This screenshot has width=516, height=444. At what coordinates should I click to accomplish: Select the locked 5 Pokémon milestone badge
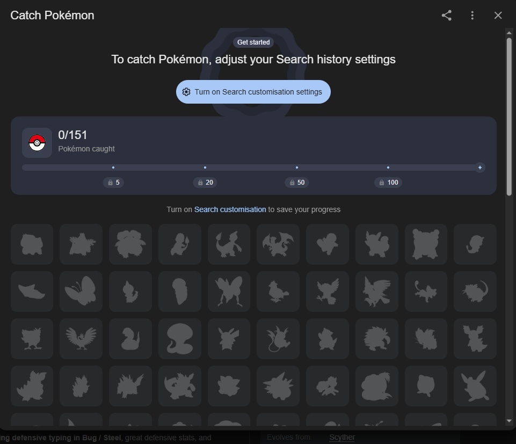pos(113,183)
